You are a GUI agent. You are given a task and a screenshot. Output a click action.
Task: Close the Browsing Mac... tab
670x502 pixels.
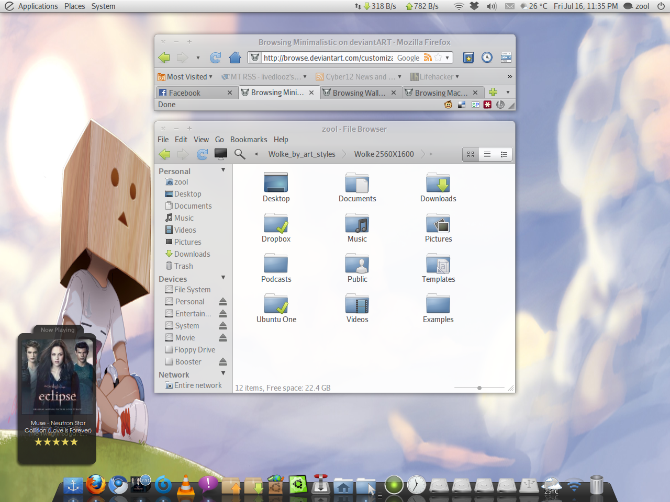(475, 93)
